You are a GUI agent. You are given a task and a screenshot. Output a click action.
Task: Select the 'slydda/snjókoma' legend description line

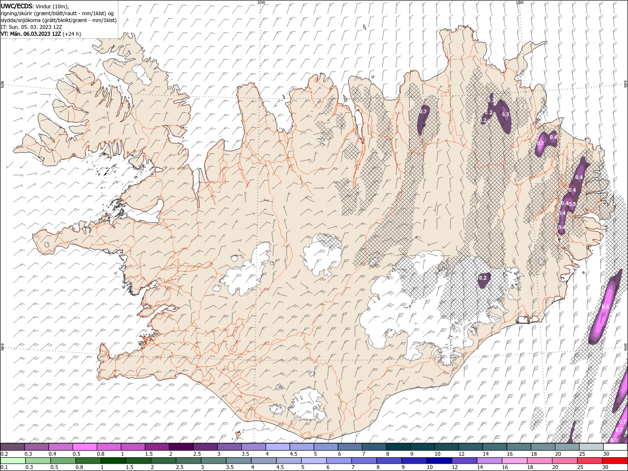tap(58, 20)
